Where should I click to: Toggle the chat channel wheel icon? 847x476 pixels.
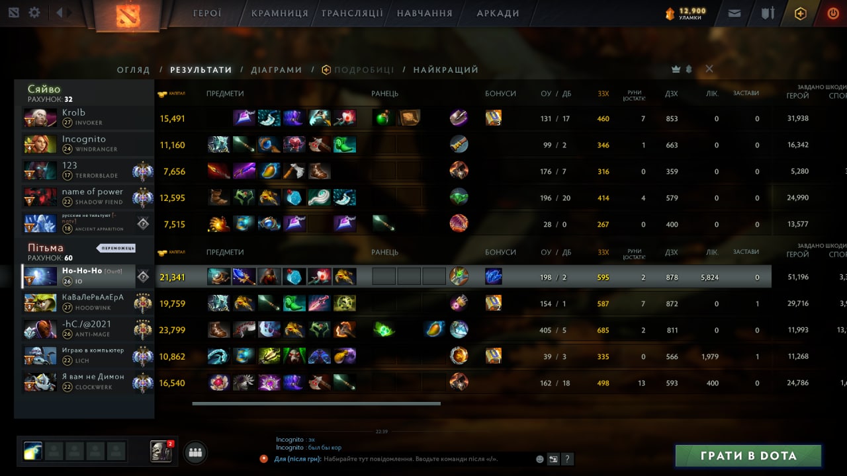[x=264, y=459]
